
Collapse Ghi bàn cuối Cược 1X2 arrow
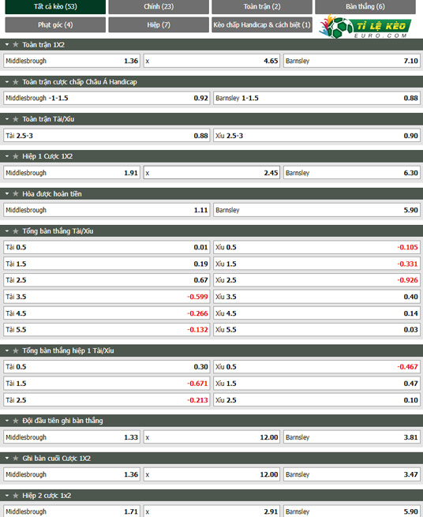(x=7, y=459)
